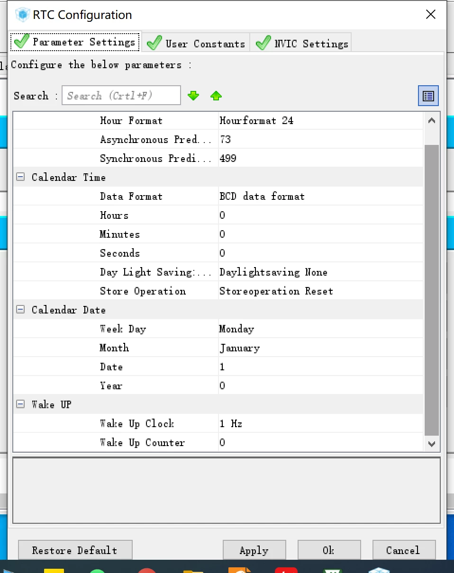The image size is (454, 573).
Task: Select the Seconds parameter label
Action: tap(120, 253)
